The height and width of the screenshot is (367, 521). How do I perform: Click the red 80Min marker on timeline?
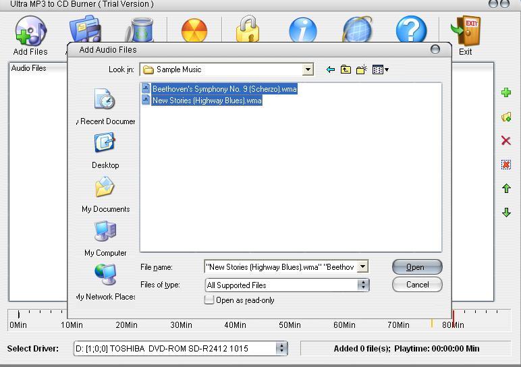[x=454, y=319]
